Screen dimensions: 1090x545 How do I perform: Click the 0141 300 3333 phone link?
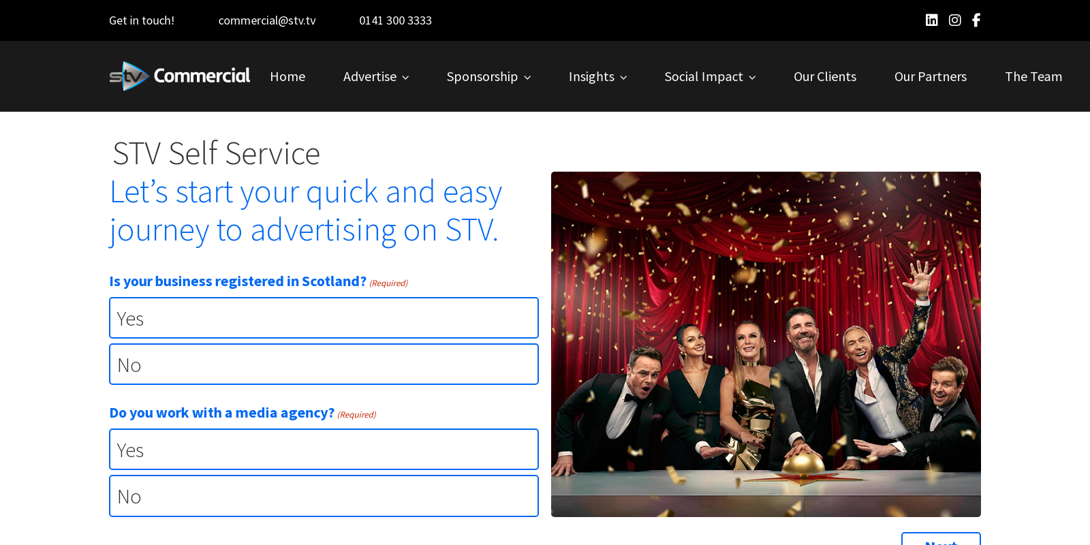point(396,20)
